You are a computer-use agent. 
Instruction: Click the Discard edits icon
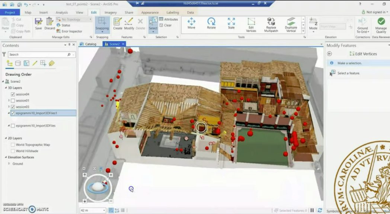point(49,24)
